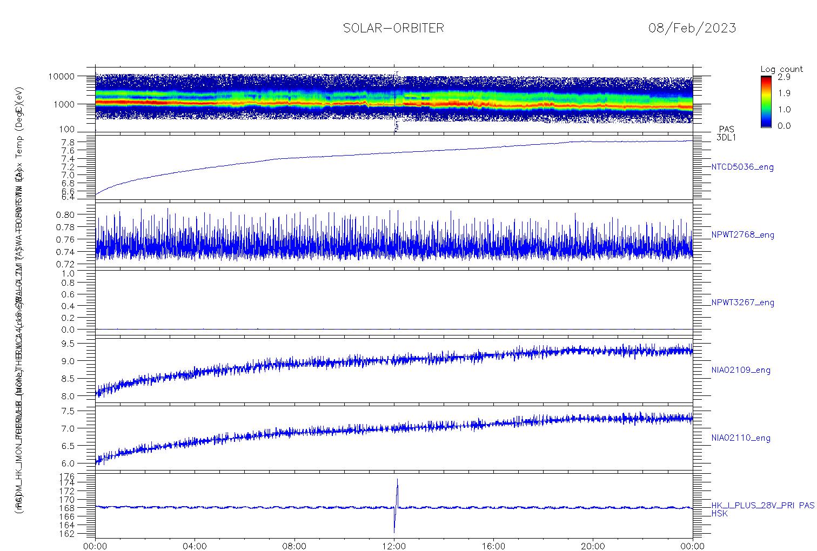Click the 0.0 color bar label
This screenshot has width=817, height=551.
pyautogui.click(x=783, y=125)
